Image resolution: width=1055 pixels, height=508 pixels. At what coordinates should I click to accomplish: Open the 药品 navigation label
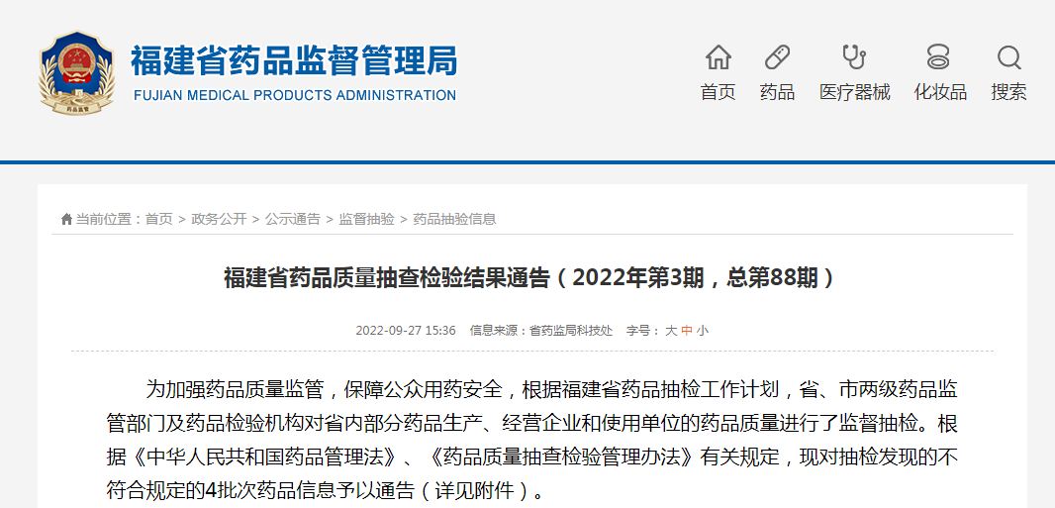coord(777,92)
